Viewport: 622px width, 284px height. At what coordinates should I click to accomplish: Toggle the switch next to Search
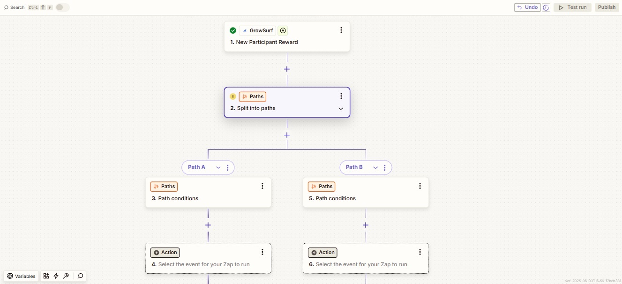pos(62,7)
